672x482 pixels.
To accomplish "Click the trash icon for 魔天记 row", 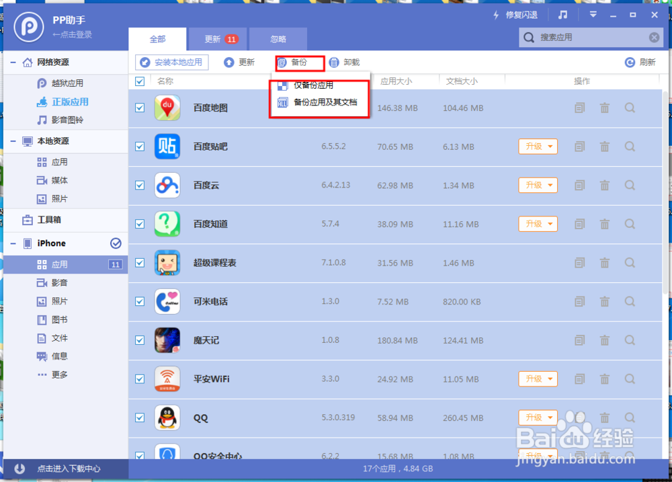I will point(605,340).
